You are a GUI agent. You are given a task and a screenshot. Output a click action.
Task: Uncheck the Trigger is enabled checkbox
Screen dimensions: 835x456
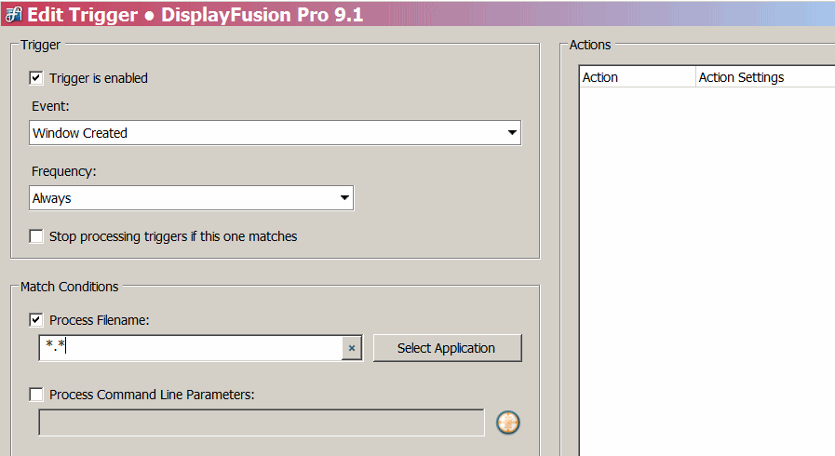36,78
